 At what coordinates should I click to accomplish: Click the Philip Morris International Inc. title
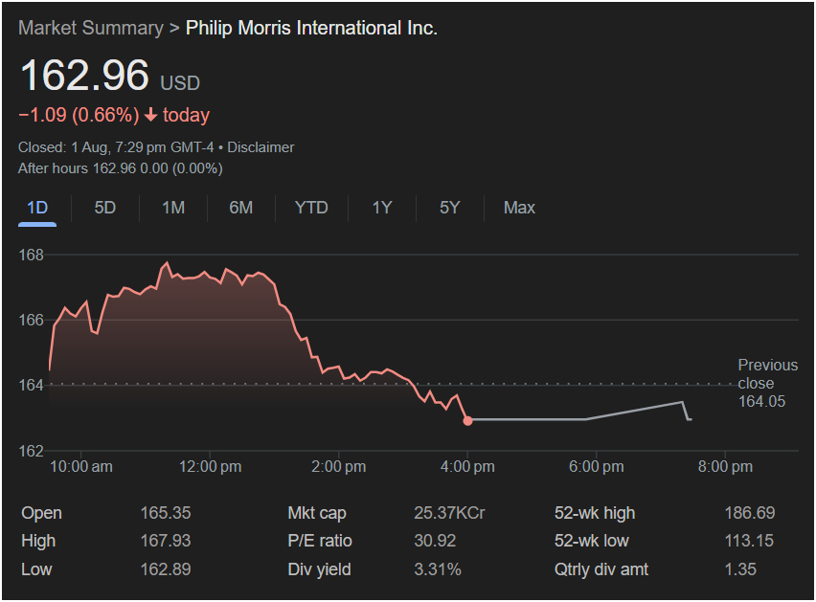311,28
